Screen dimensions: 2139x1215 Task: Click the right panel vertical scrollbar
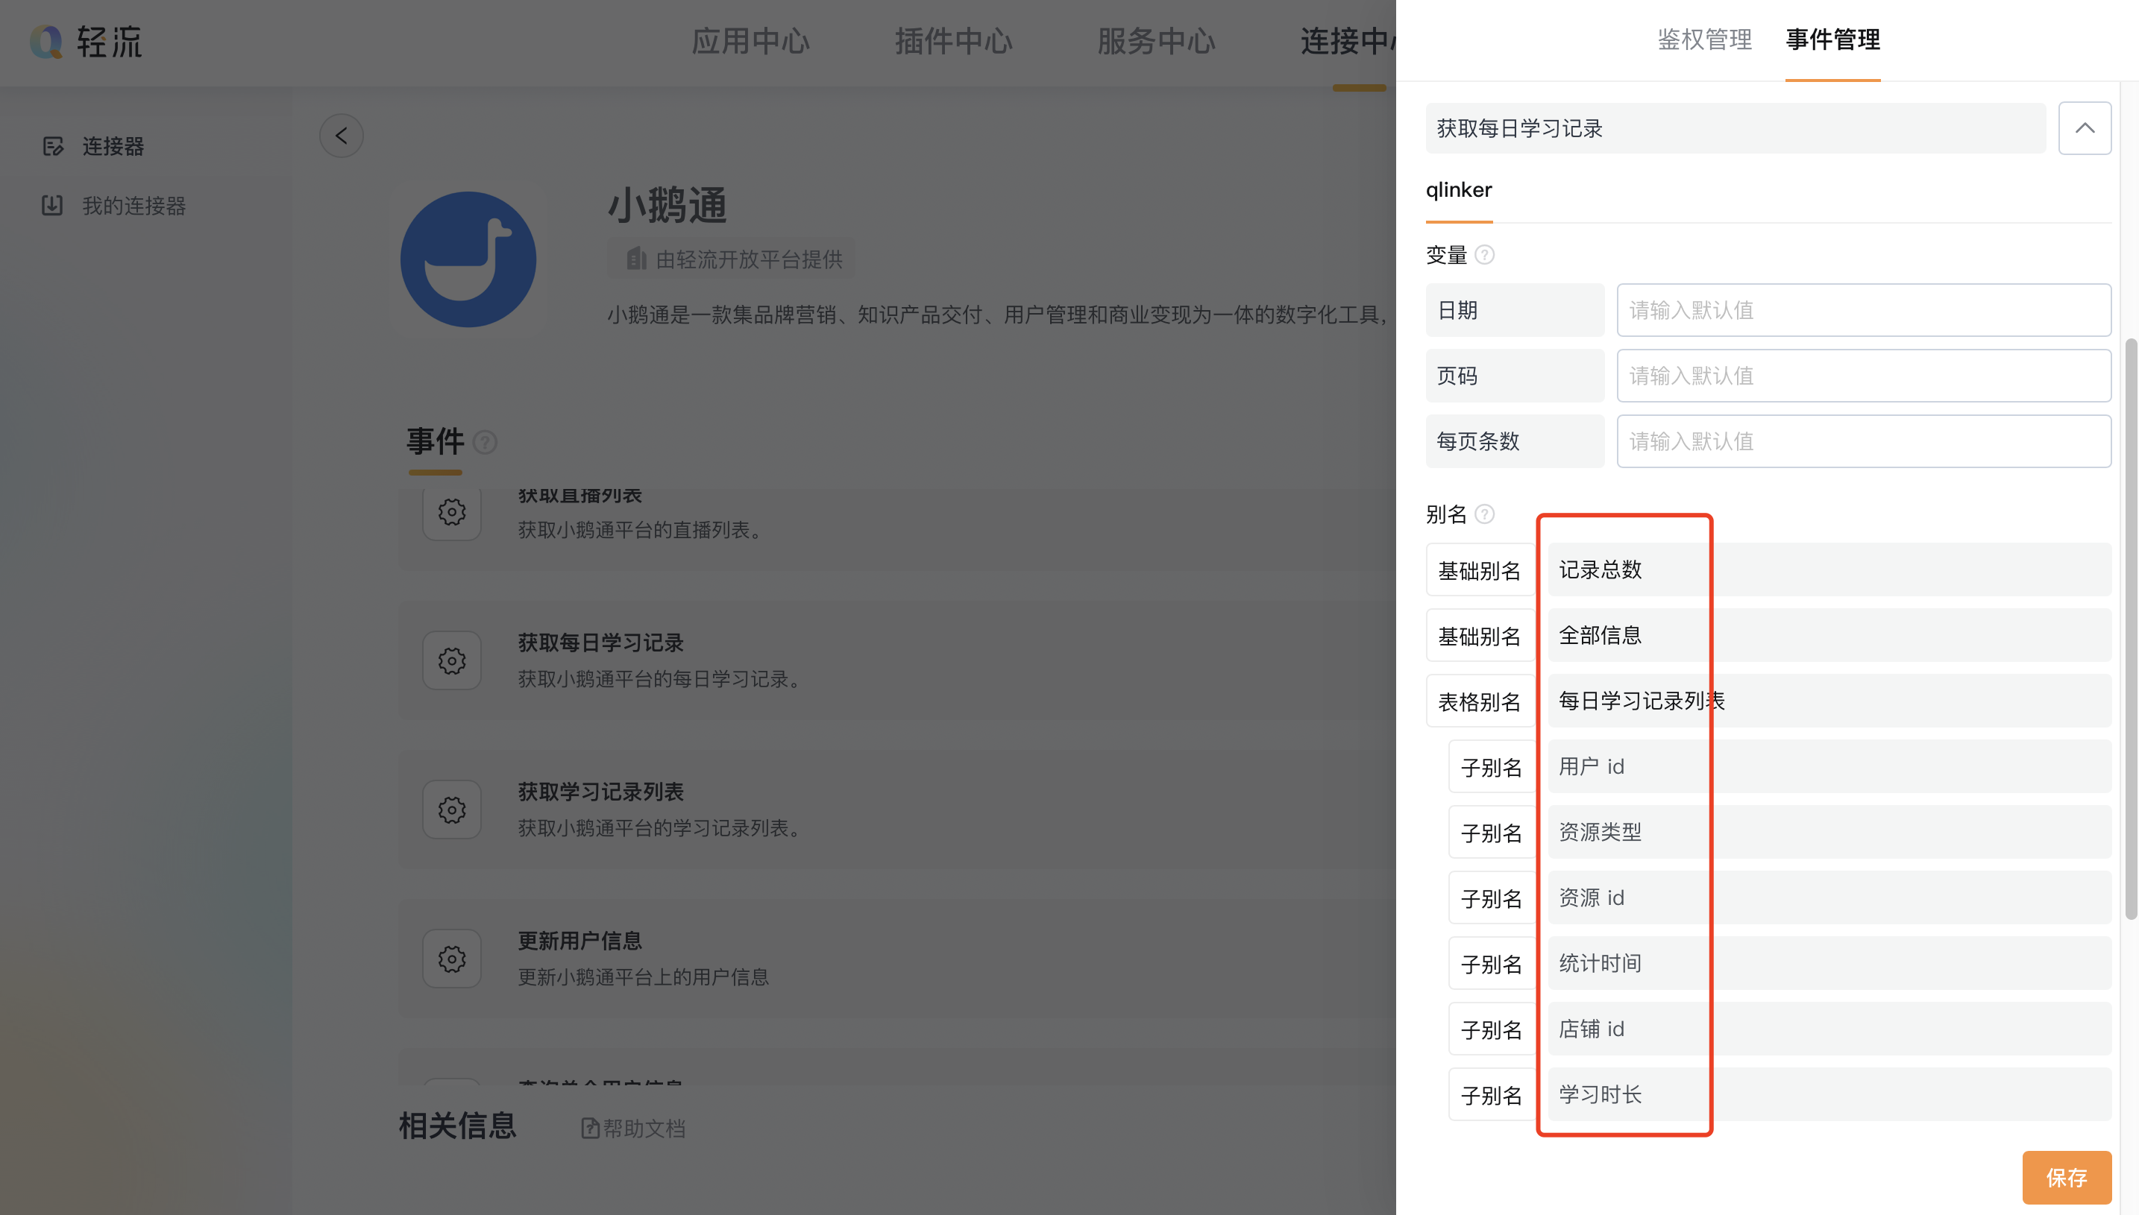[x=2131, y=628]
